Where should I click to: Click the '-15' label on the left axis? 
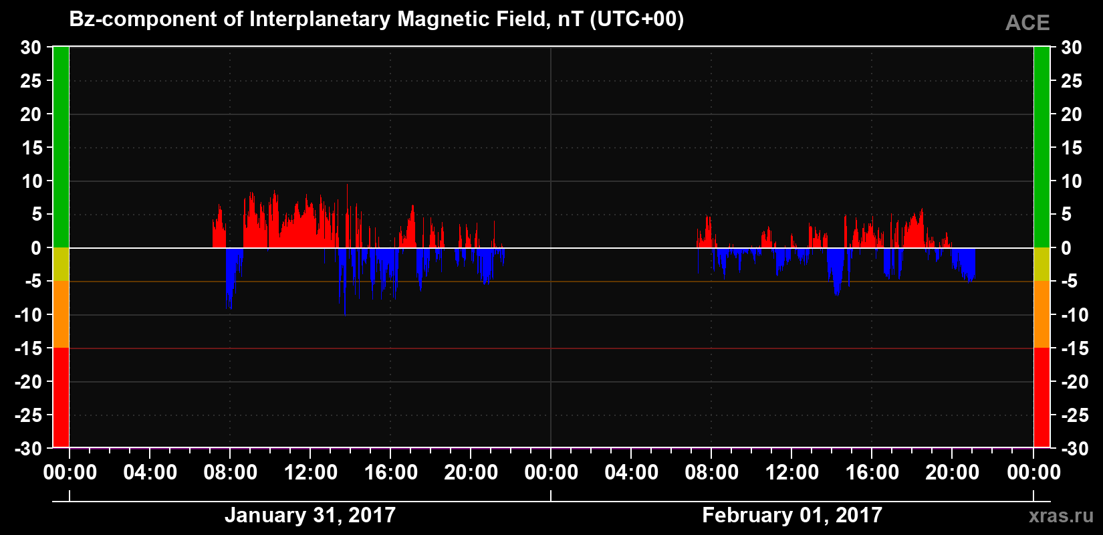28,348
